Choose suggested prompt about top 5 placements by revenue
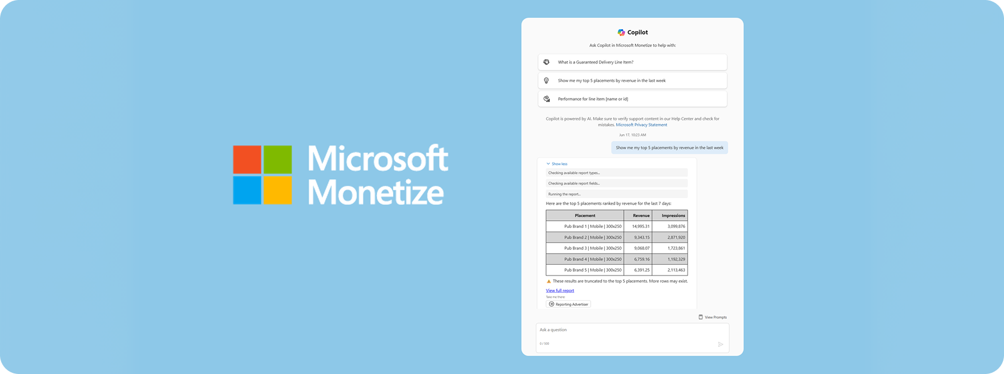Viewport: 1004px width, 374px height. pyautogui.click(x=632, y=81)
